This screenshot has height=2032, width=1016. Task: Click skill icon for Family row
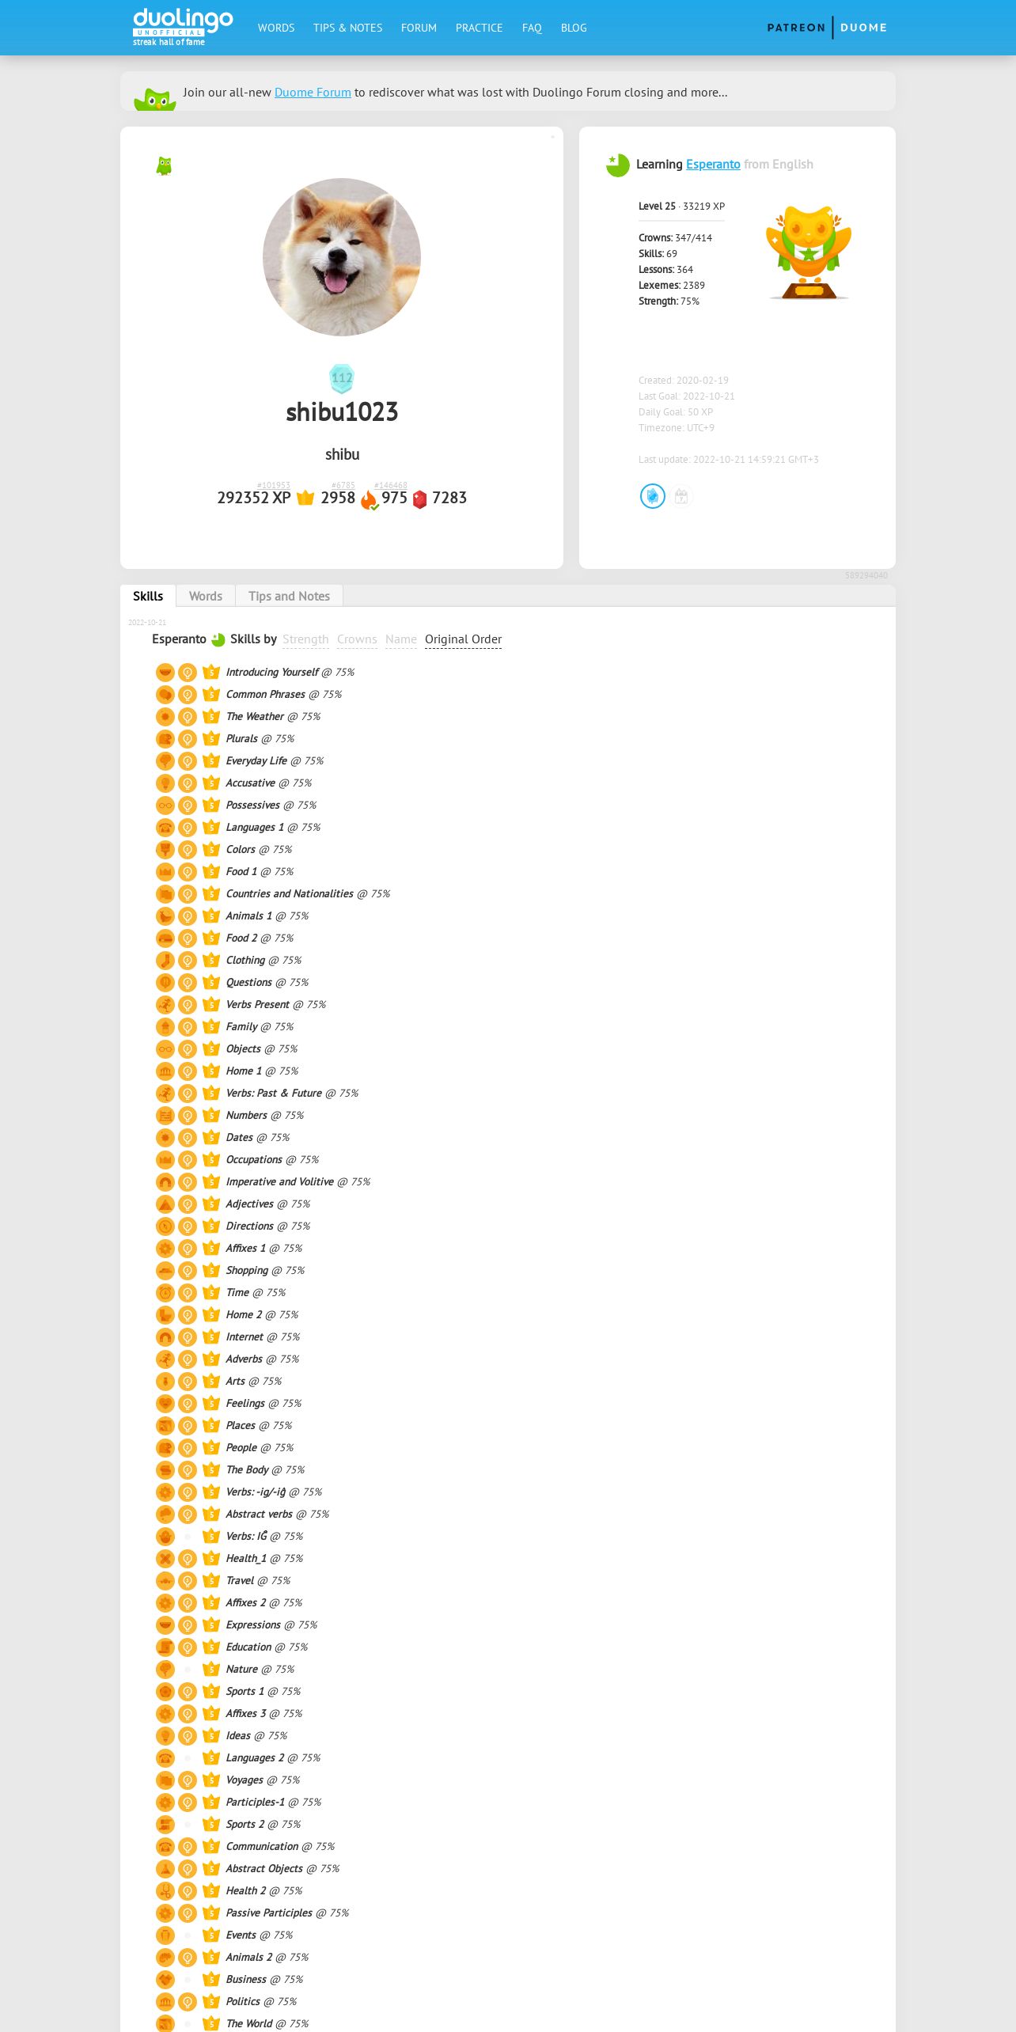(165, 1027)
